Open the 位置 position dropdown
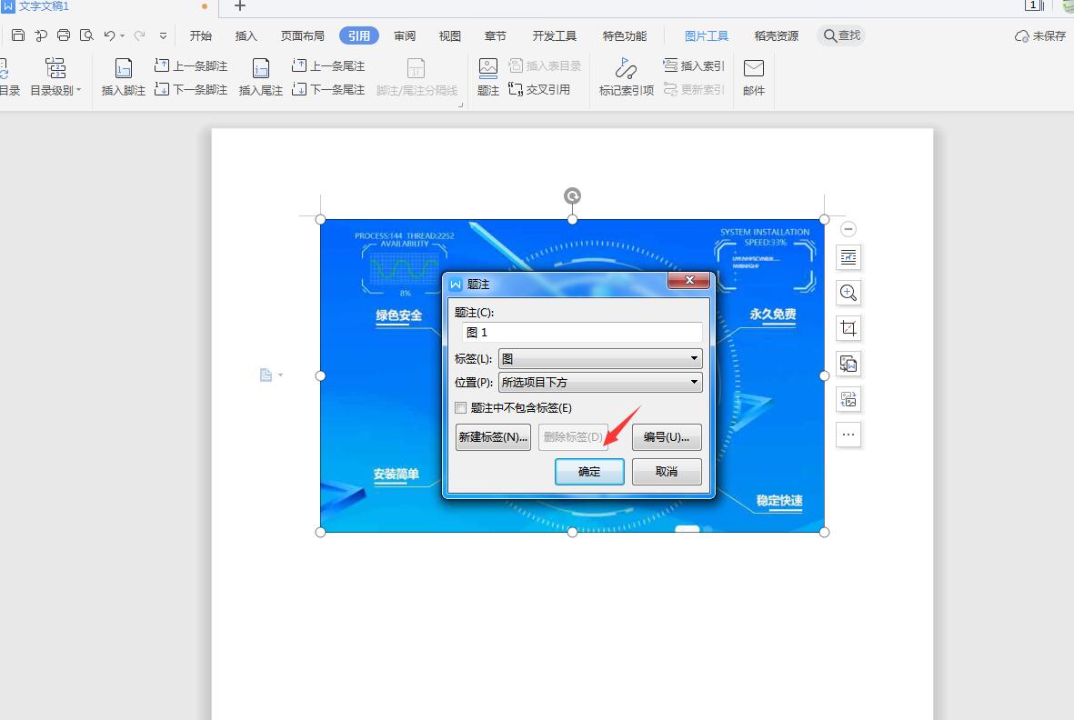 click(x=600, y=382)
